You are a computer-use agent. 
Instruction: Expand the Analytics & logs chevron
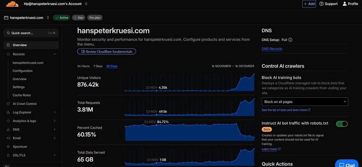click(x=55, y=121)
